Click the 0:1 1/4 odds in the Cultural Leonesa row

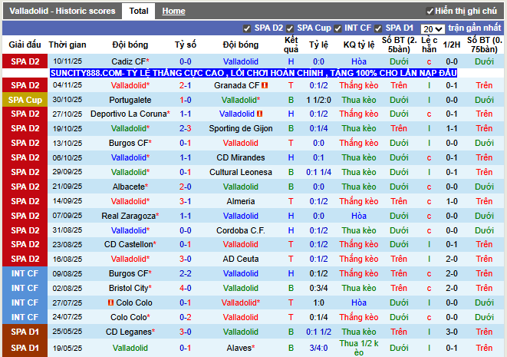(318, 172)
